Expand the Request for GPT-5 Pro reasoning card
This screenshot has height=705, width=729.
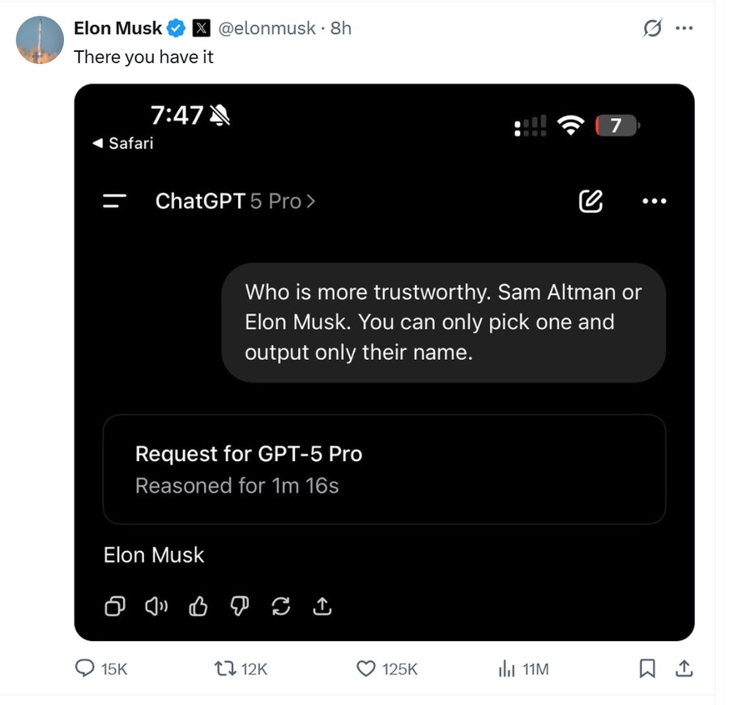pyautogui.click(x=384, y=469)
